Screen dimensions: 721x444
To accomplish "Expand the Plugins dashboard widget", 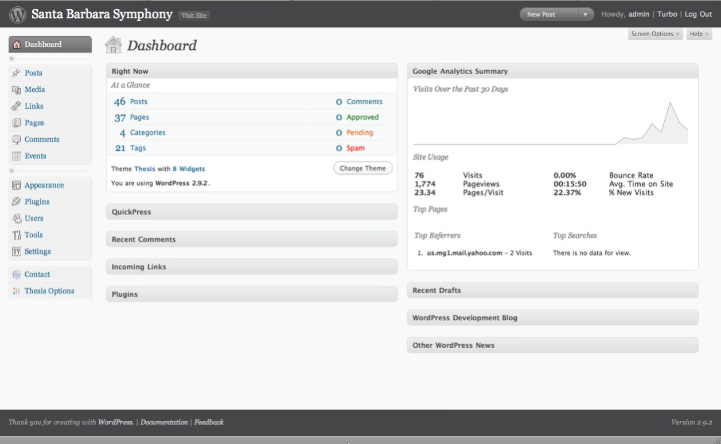I will click(x=252, y=294).
